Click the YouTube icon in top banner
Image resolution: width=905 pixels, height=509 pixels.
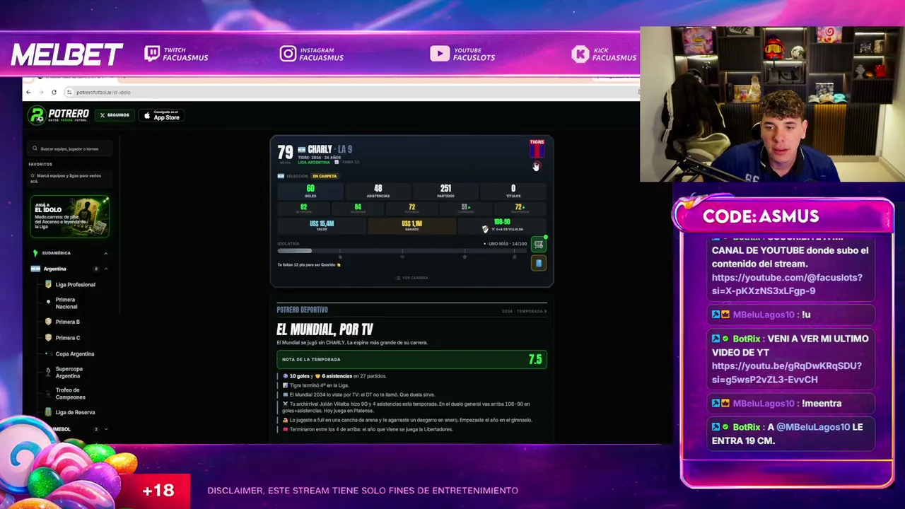(440, 54)
